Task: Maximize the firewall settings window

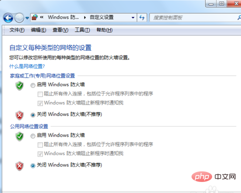Action: (x=222, y=3)
